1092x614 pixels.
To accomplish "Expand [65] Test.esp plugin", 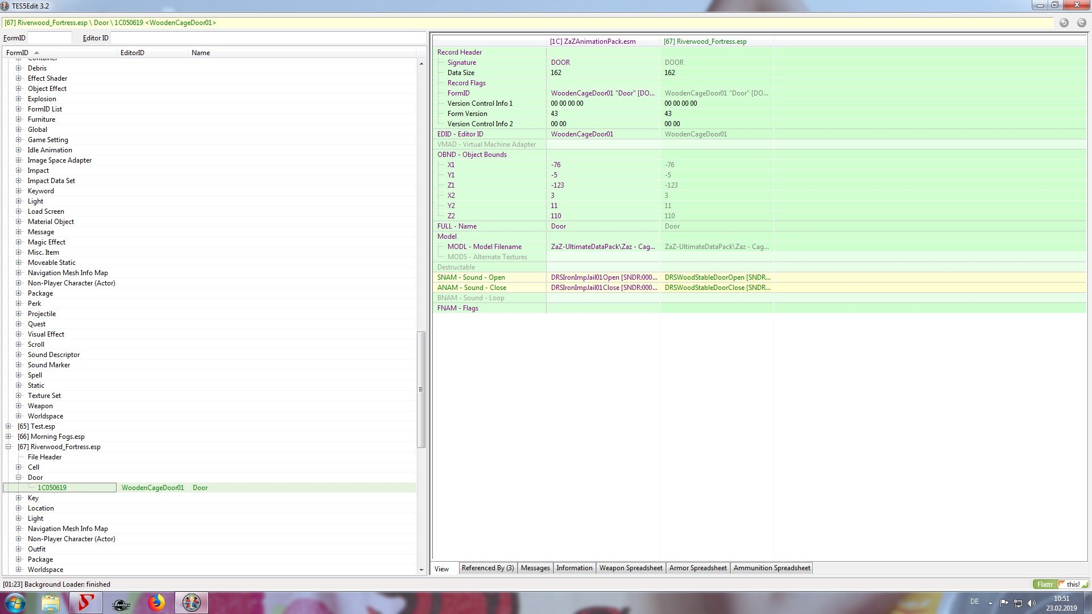I will (9, 426).
